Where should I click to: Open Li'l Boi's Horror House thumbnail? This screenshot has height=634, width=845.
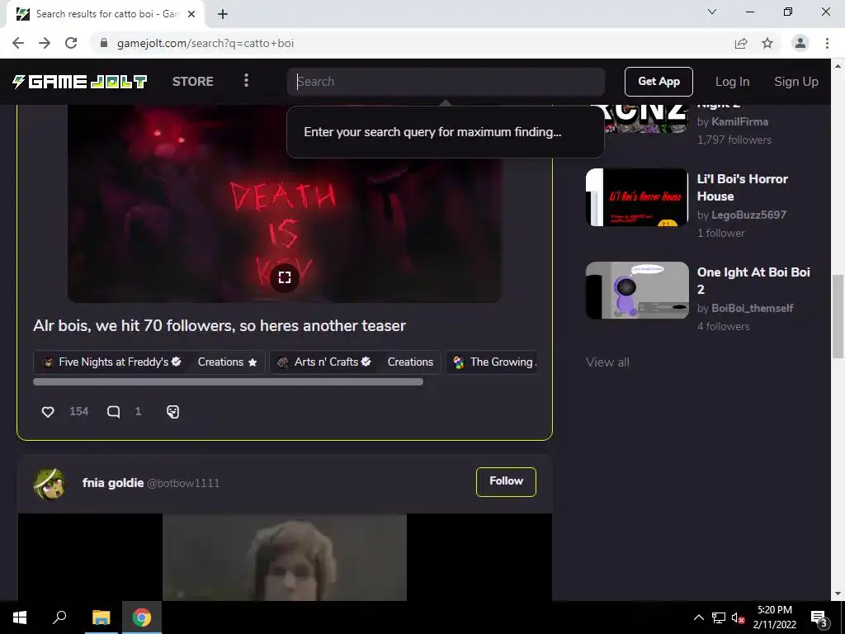(x=637, y=197)
